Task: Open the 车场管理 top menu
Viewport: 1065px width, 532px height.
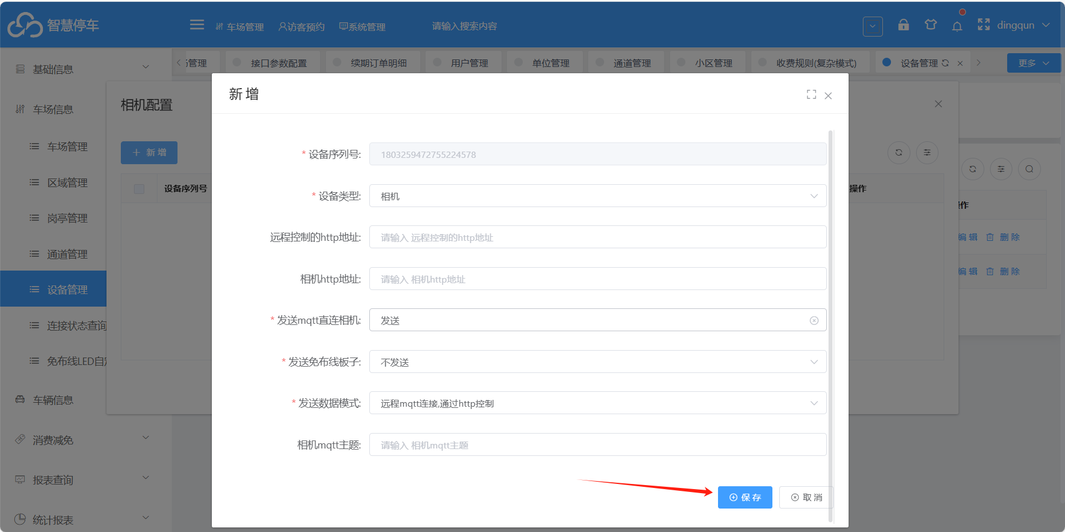Action: point(239,26)
